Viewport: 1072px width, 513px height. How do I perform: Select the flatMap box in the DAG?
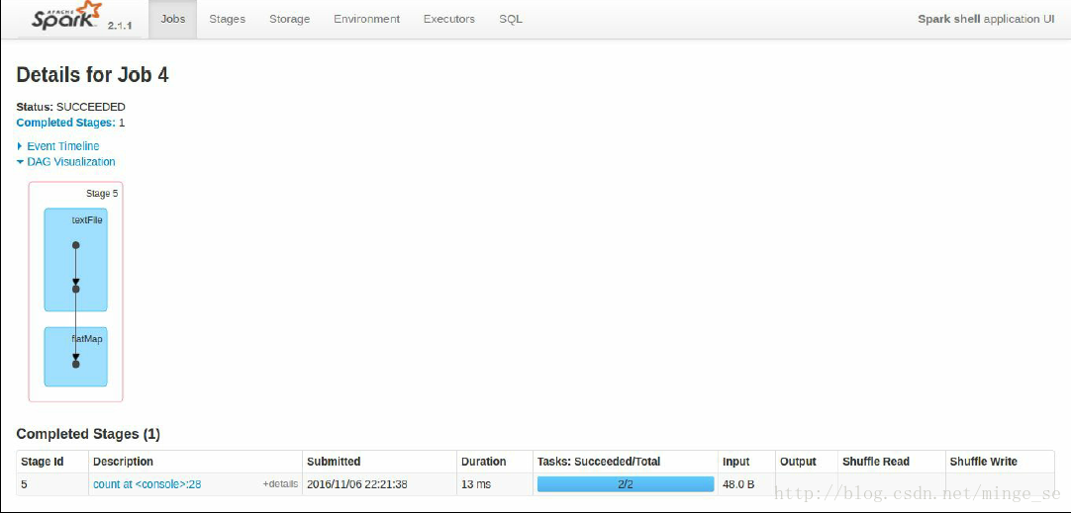tap(76, 357)
